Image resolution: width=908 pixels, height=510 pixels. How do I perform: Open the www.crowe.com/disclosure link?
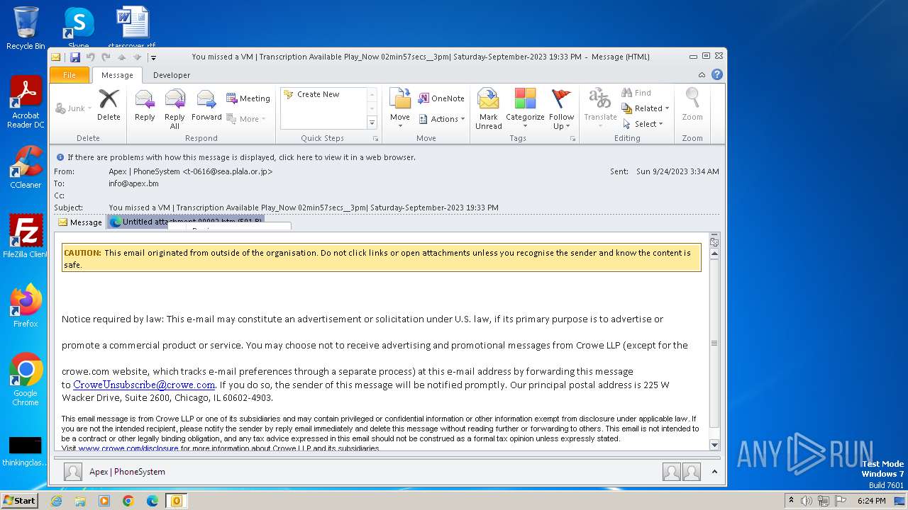tap(128, 448)
